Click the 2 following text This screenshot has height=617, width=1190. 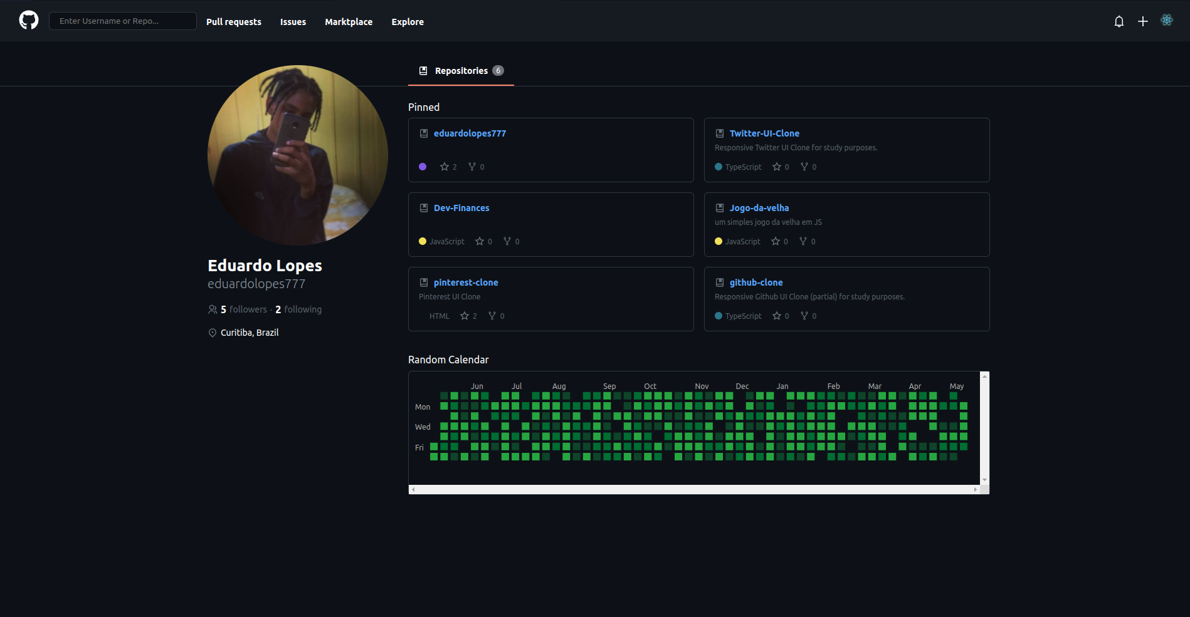pos(298,309)
